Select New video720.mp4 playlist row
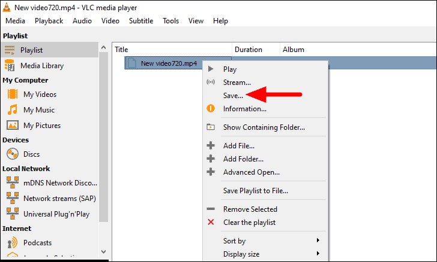Viewport: 437px width, 262px height. coord(280,63)
